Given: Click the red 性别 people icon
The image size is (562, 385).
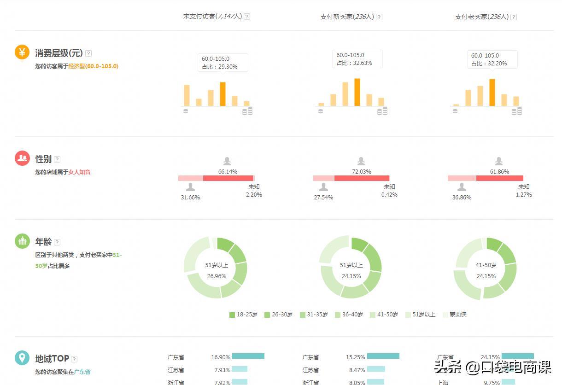Looking at the screenshot, I should coord(22,158).
